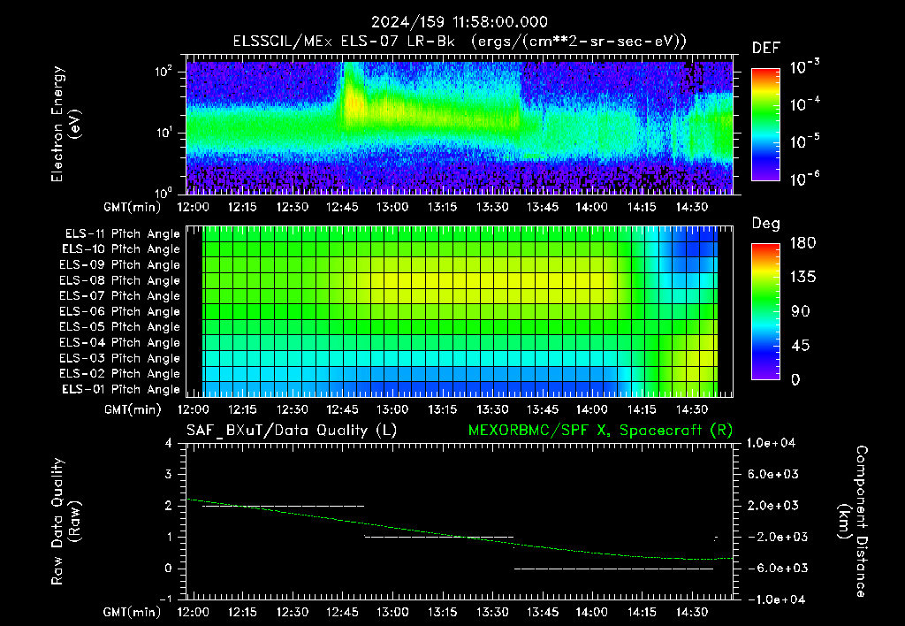Select the "ELS-10 Pitch Angle" row label

click(121, 249)
